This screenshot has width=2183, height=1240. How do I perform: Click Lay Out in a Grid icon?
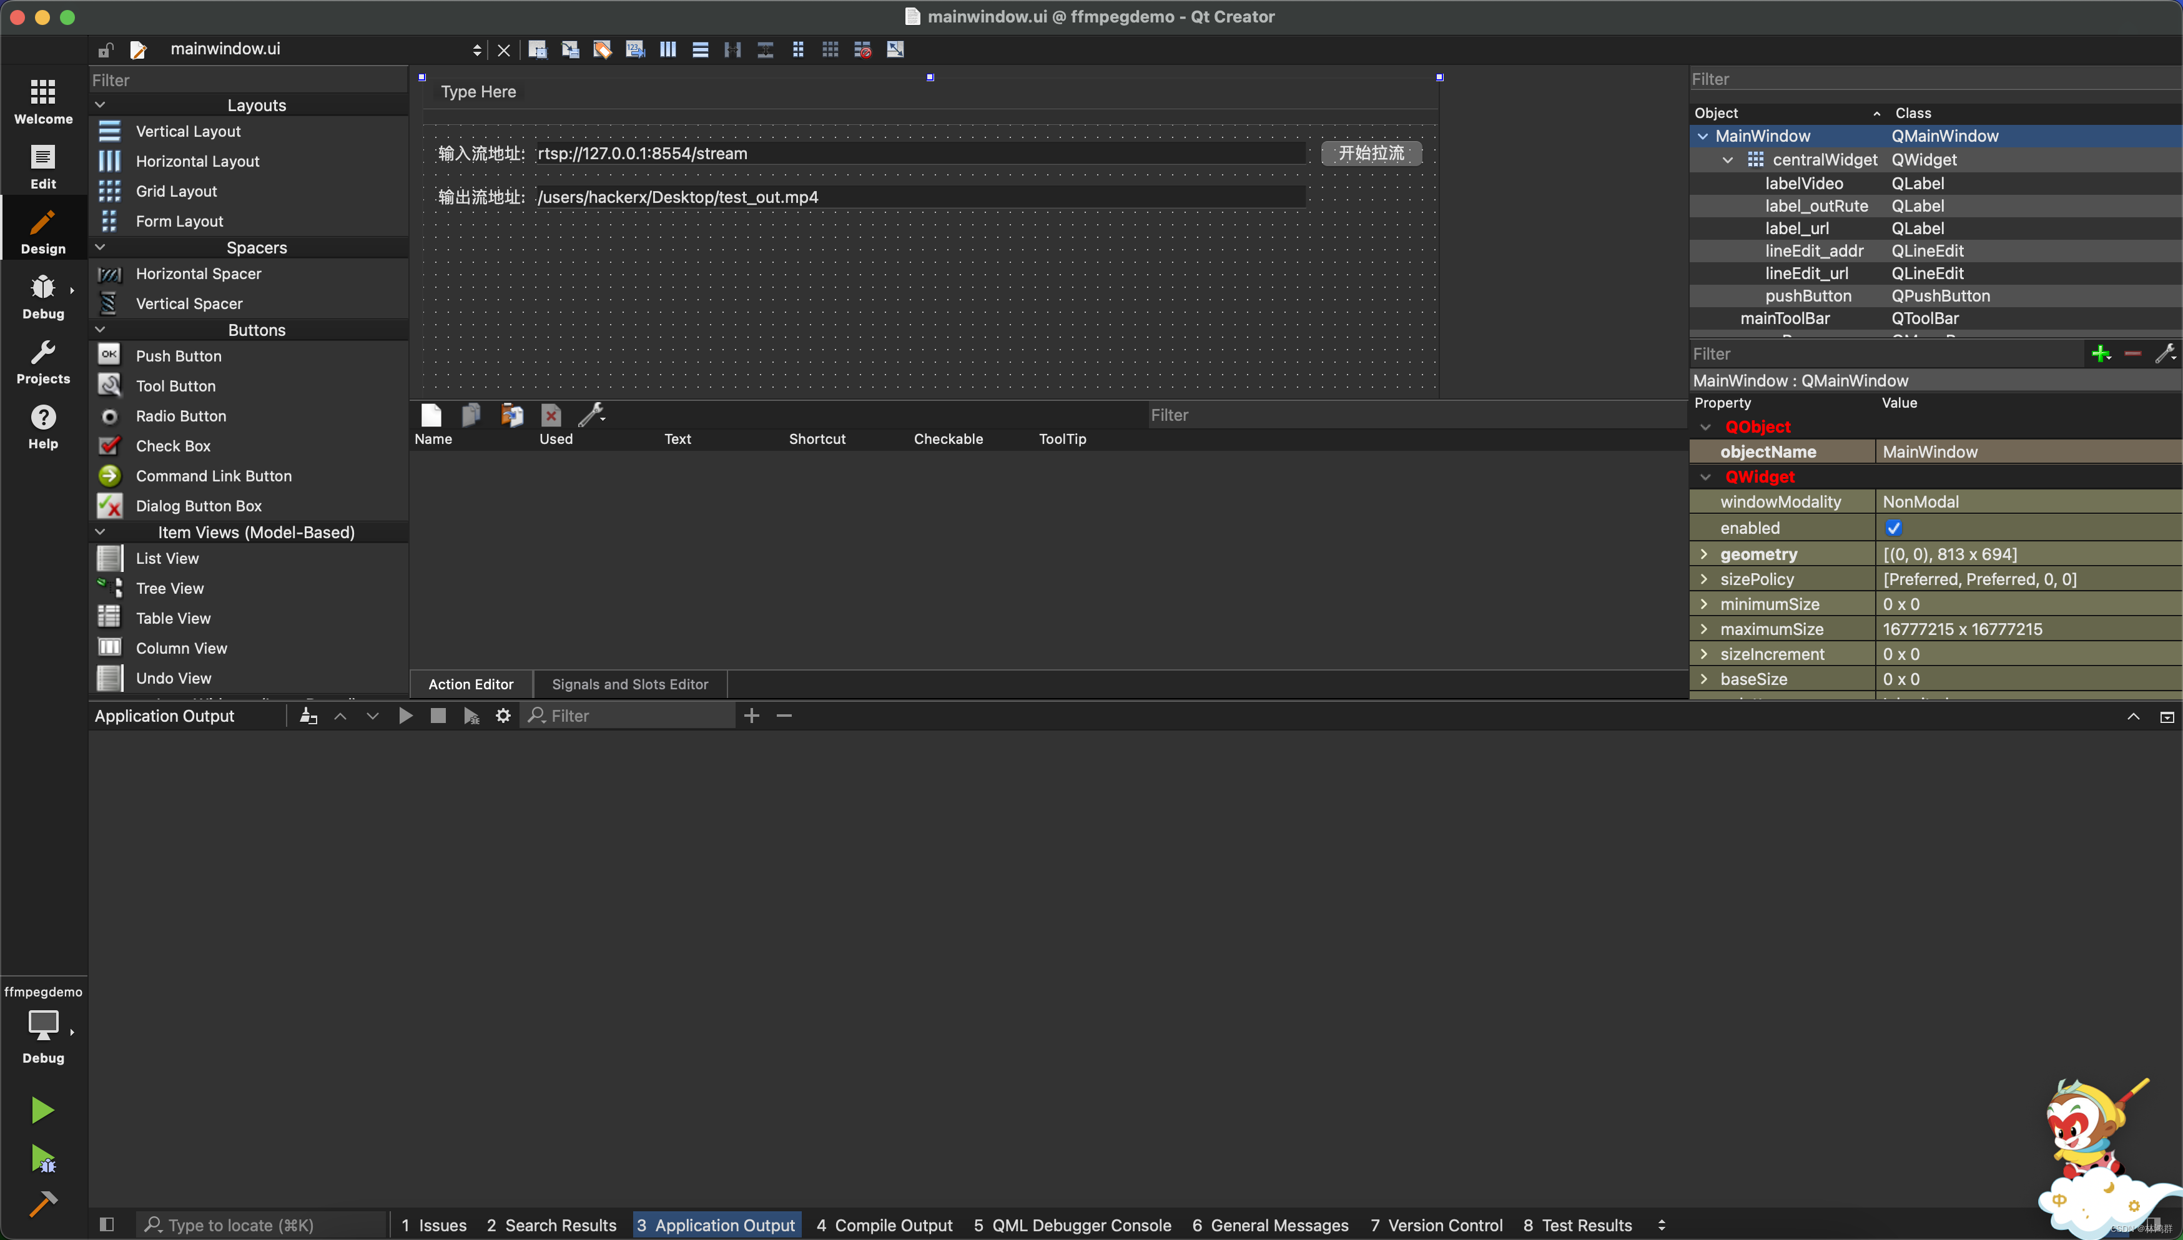[x=830, y=49]
